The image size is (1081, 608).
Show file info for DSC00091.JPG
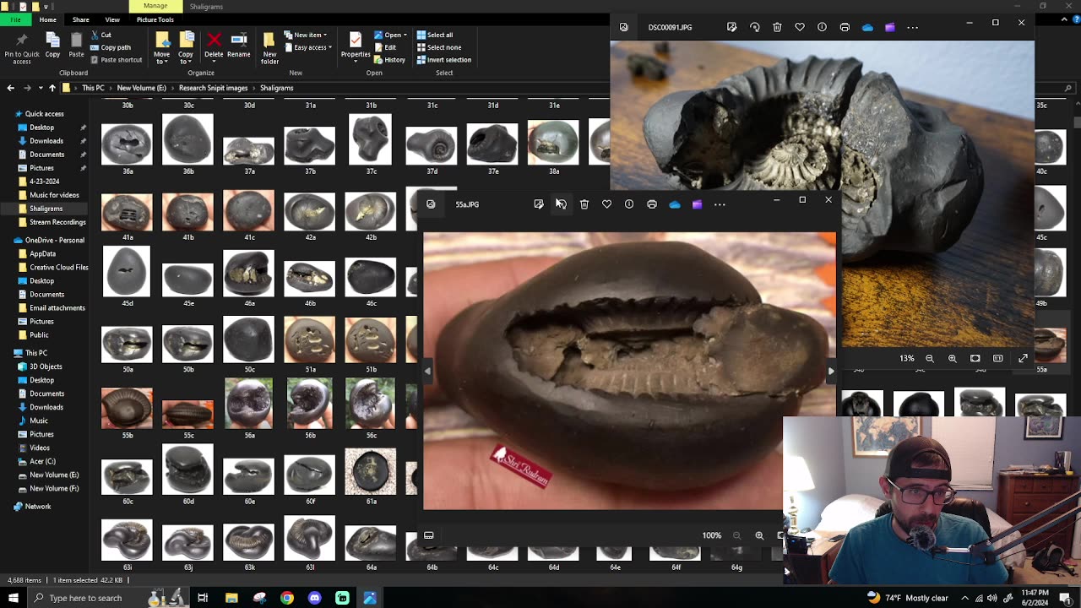[822, 27]
